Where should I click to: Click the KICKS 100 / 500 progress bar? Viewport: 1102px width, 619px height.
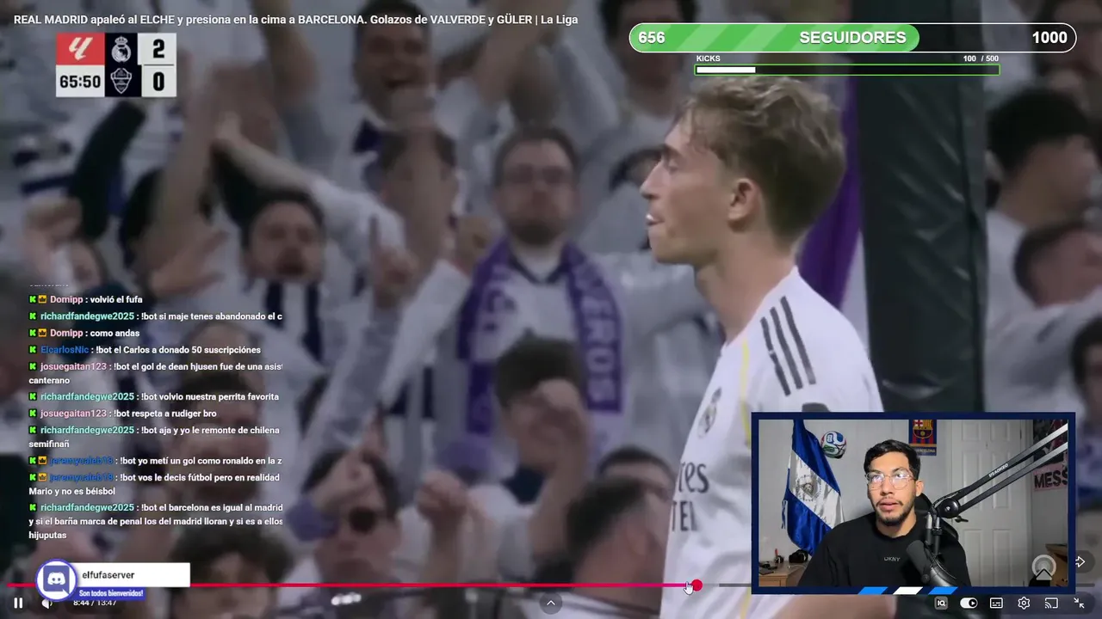click(847, 70)
